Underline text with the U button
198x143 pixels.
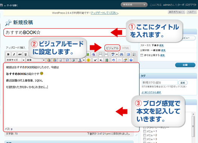point(26,54)
